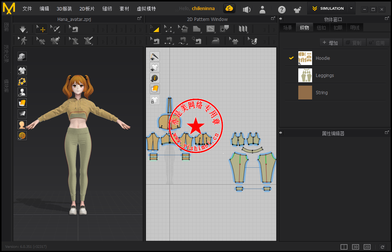Open the cloud icon beside username
The height and width of the screenshot is (252, 392).
click(229, 8)
